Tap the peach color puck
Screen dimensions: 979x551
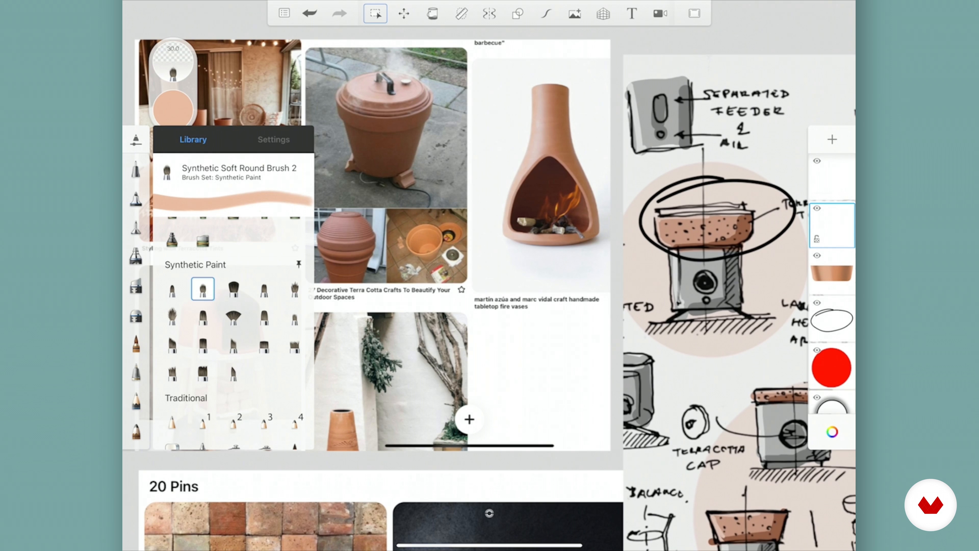(x=173, y=109)
